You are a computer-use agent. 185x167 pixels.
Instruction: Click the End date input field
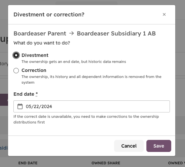coord(92,106)
